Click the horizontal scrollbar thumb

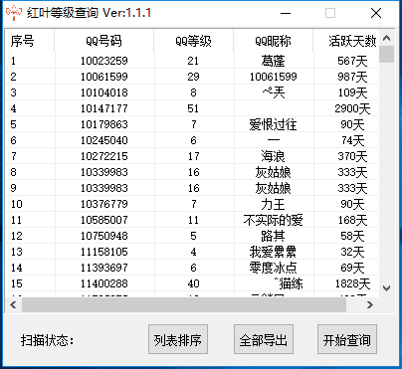(184, 304)
